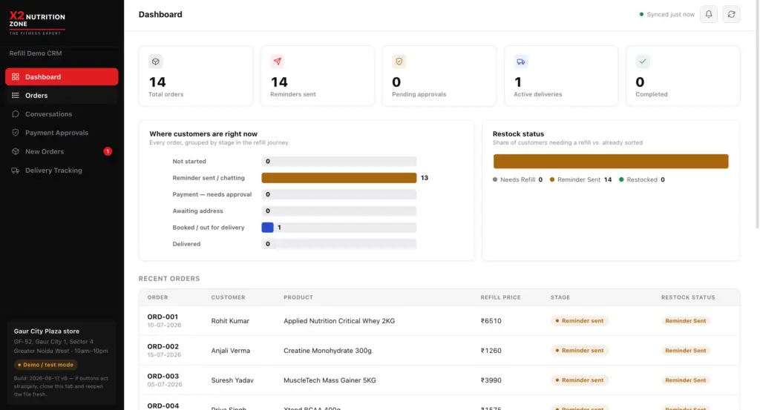Click the Delivered stage bar
Image resolution: width=760 pixels, height=410 pixels.
click(x=338, y=244)
